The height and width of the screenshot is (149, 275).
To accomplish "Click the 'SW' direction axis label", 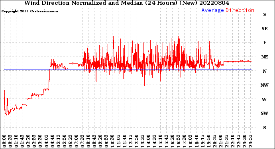I will [265, 113].
